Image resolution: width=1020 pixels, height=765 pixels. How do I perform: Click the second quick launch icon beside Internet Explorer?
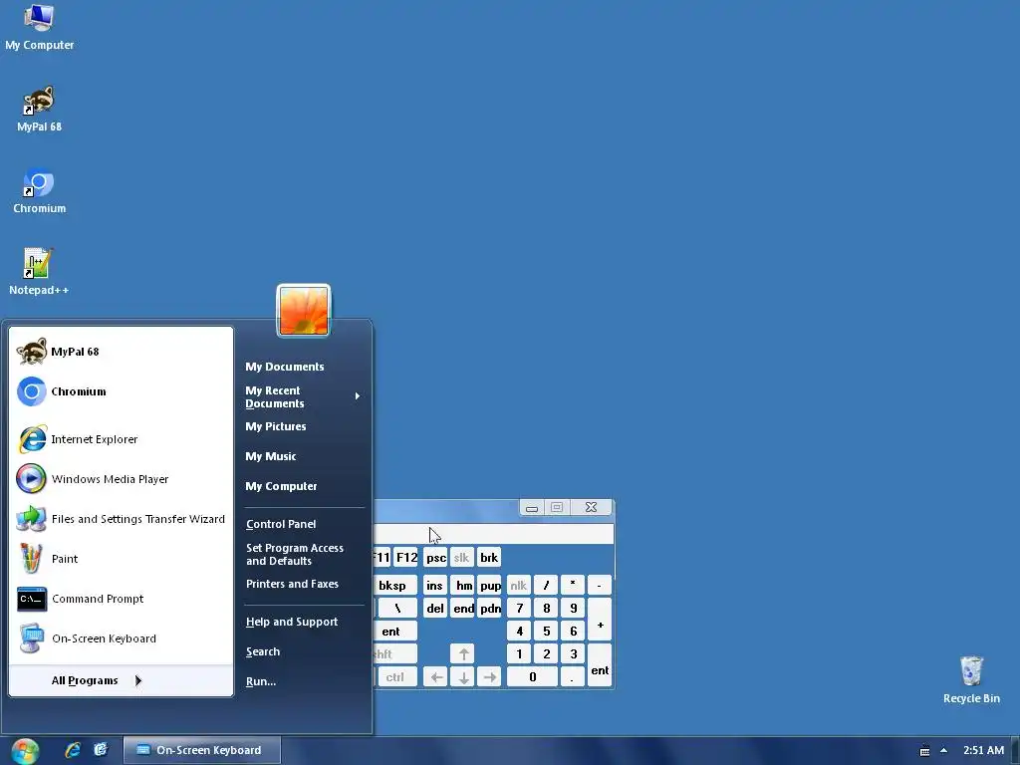point(101,750)
